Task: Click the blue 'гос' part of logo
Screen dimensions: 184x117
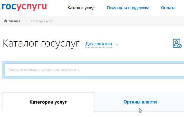Action: click(x=9, y=7)
